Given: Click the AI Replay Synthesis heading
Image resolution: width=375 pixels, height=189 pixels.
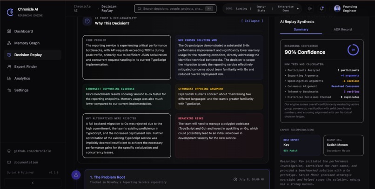Looking at the screenshot, I should [297, 22].
